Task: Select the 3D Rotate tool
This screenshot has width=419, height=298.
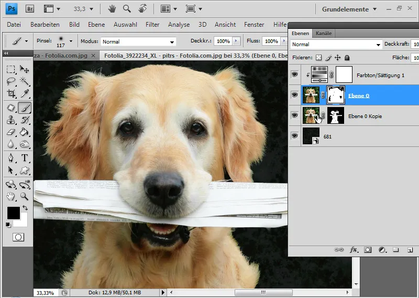Action: point(11,185)
